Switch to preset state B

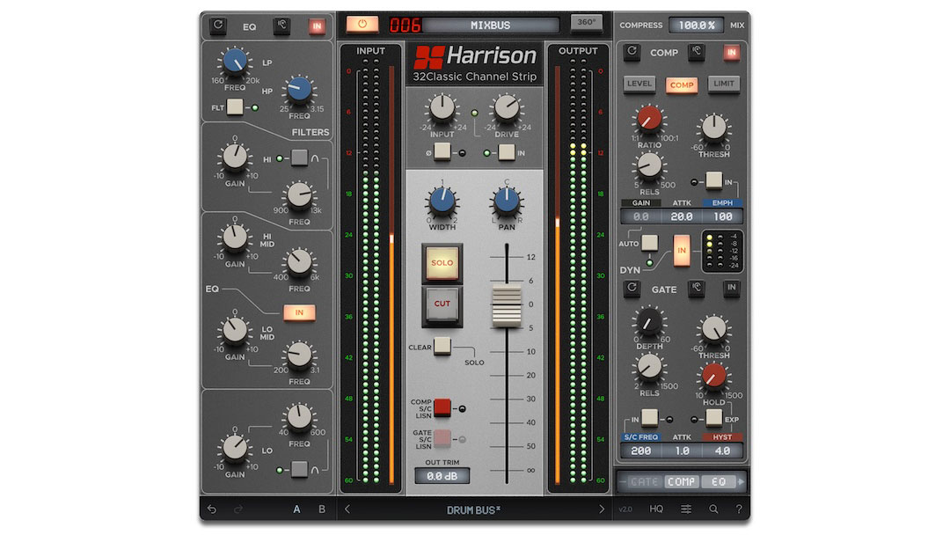[322, 509]
